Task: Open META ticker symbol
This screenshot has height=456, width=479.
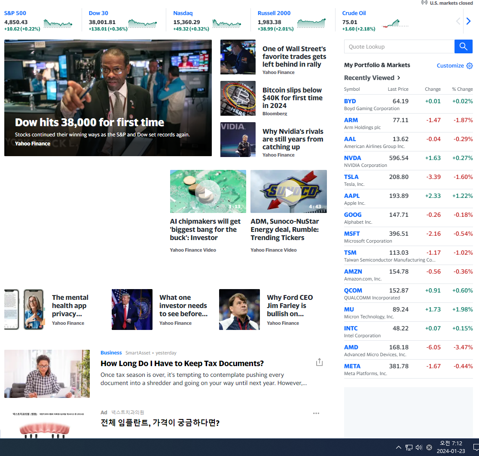Action: tap(352, 367)
